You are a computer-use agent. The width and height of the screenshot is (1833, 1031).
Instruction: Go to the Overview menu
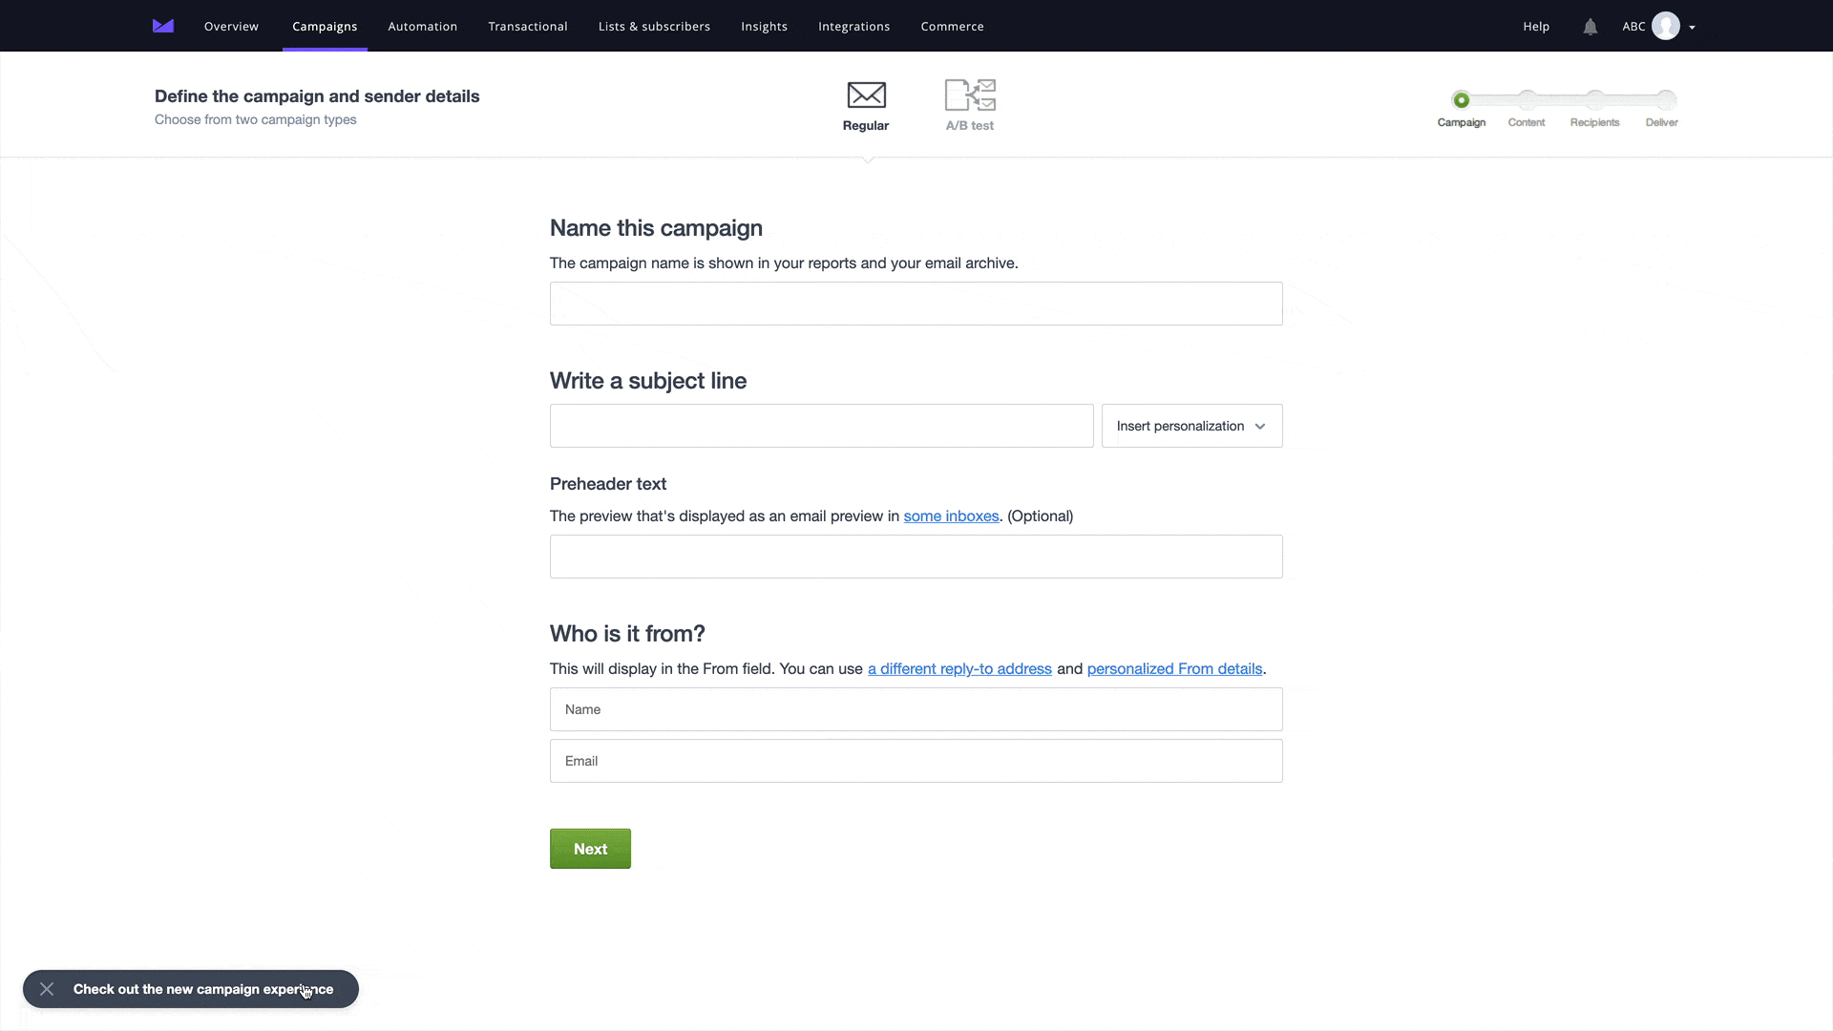[x=231, y=26]
